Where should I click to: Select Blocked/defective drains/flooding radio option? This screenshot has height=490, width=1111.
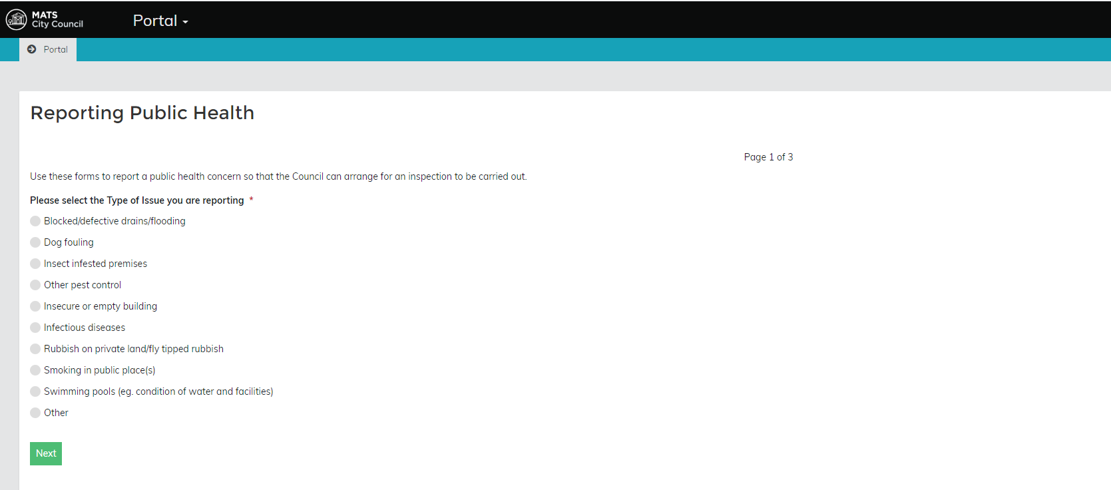35,221
